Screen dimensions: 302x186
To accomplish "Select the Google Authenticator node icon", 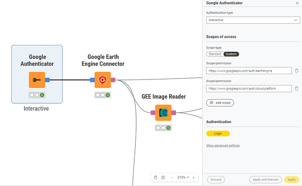I will [x=37, y=80].
